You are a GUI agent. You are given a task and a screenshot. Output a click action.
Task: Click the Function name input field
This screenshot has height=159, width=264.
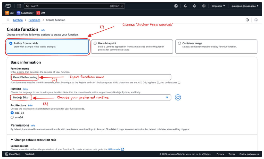[91, 77]
